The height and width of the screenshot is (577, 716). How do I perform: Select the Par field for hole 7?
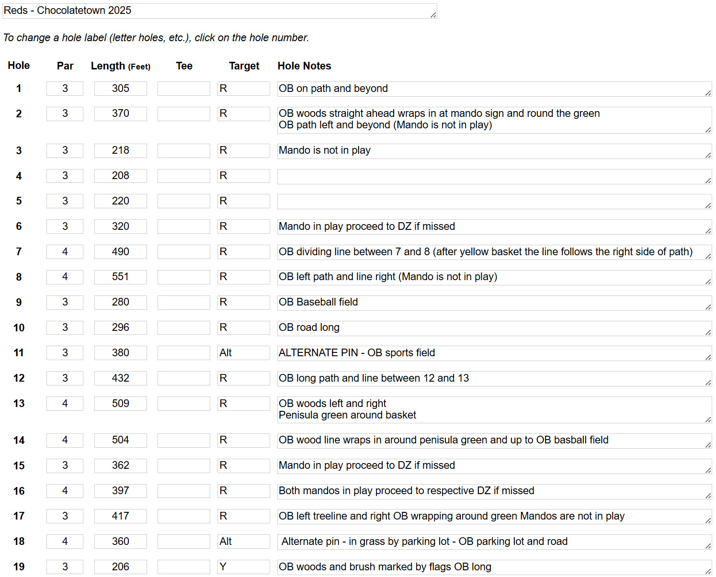[65, 252]
